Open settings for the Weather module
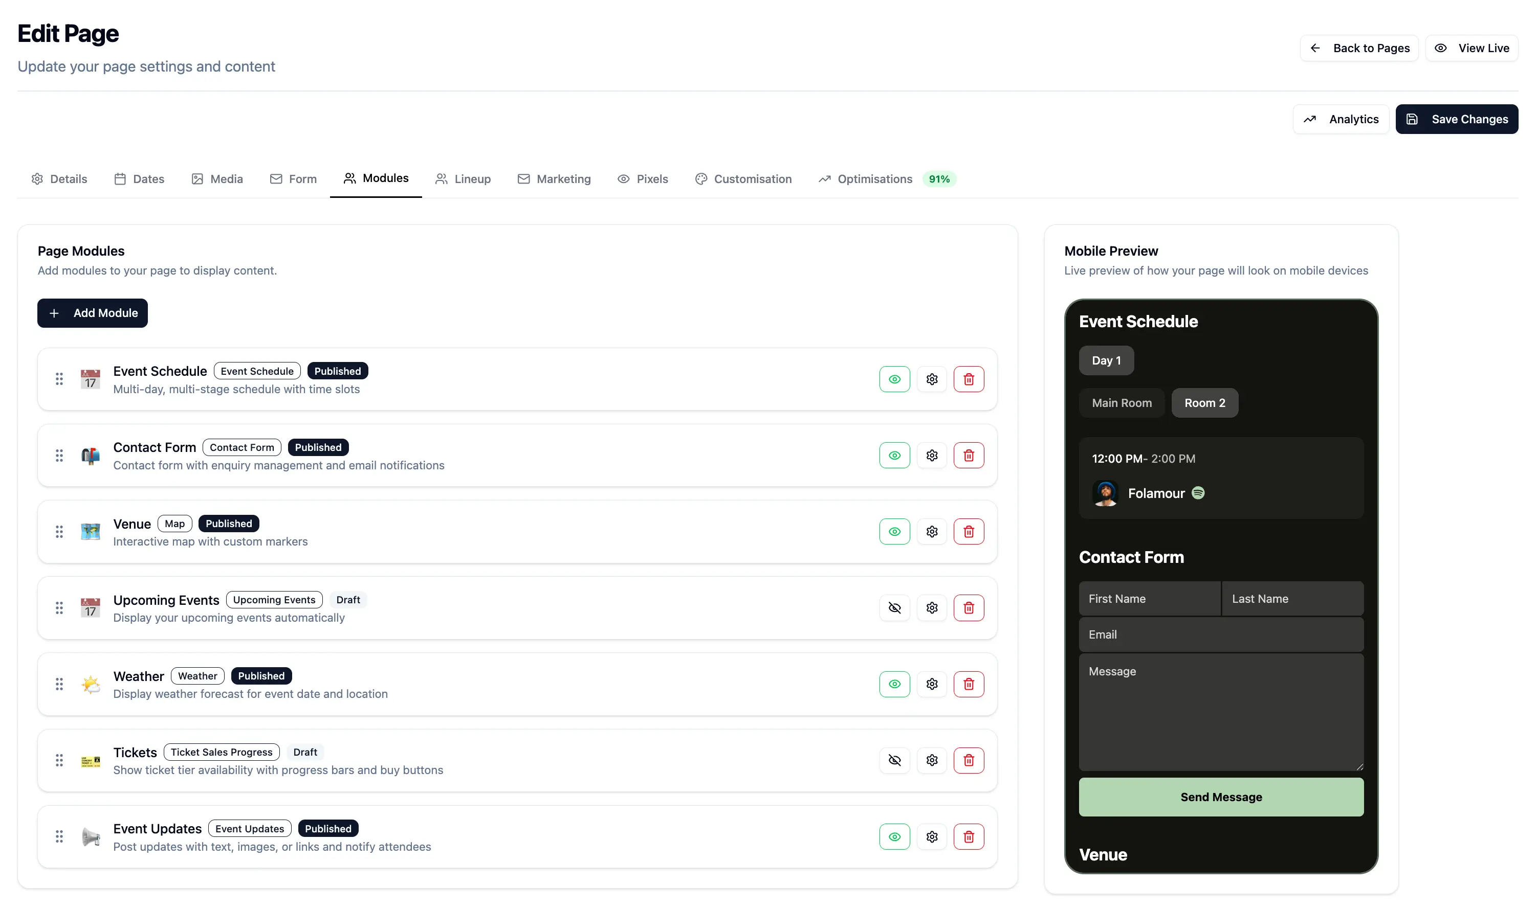 (x=931, y=684)
